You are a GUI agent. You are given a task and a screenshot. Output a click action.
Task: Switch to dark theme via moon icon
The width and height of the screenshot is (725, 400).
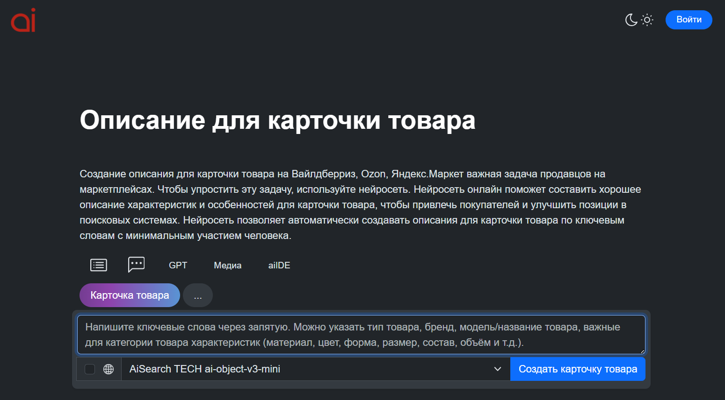631,20
